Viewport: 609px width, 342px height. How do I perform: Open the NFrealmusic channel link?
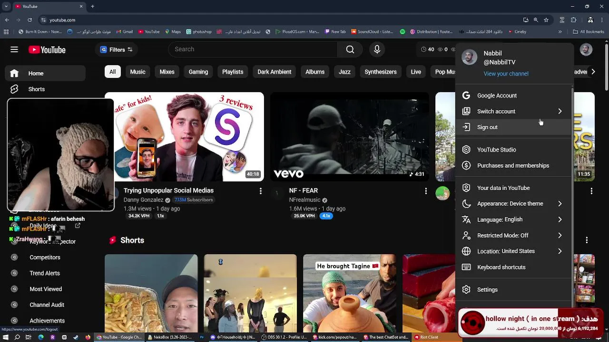304,200
